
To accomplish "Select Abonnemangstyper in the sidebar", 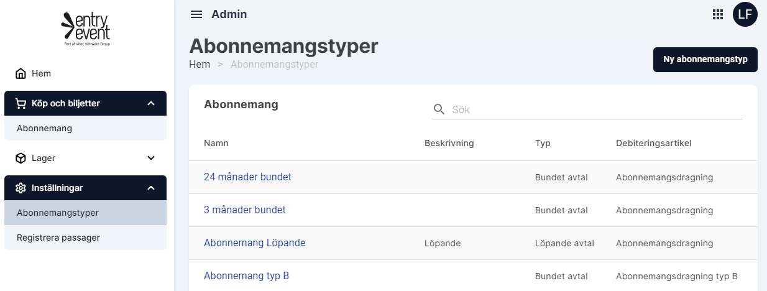I will click(x=58, y=213).
